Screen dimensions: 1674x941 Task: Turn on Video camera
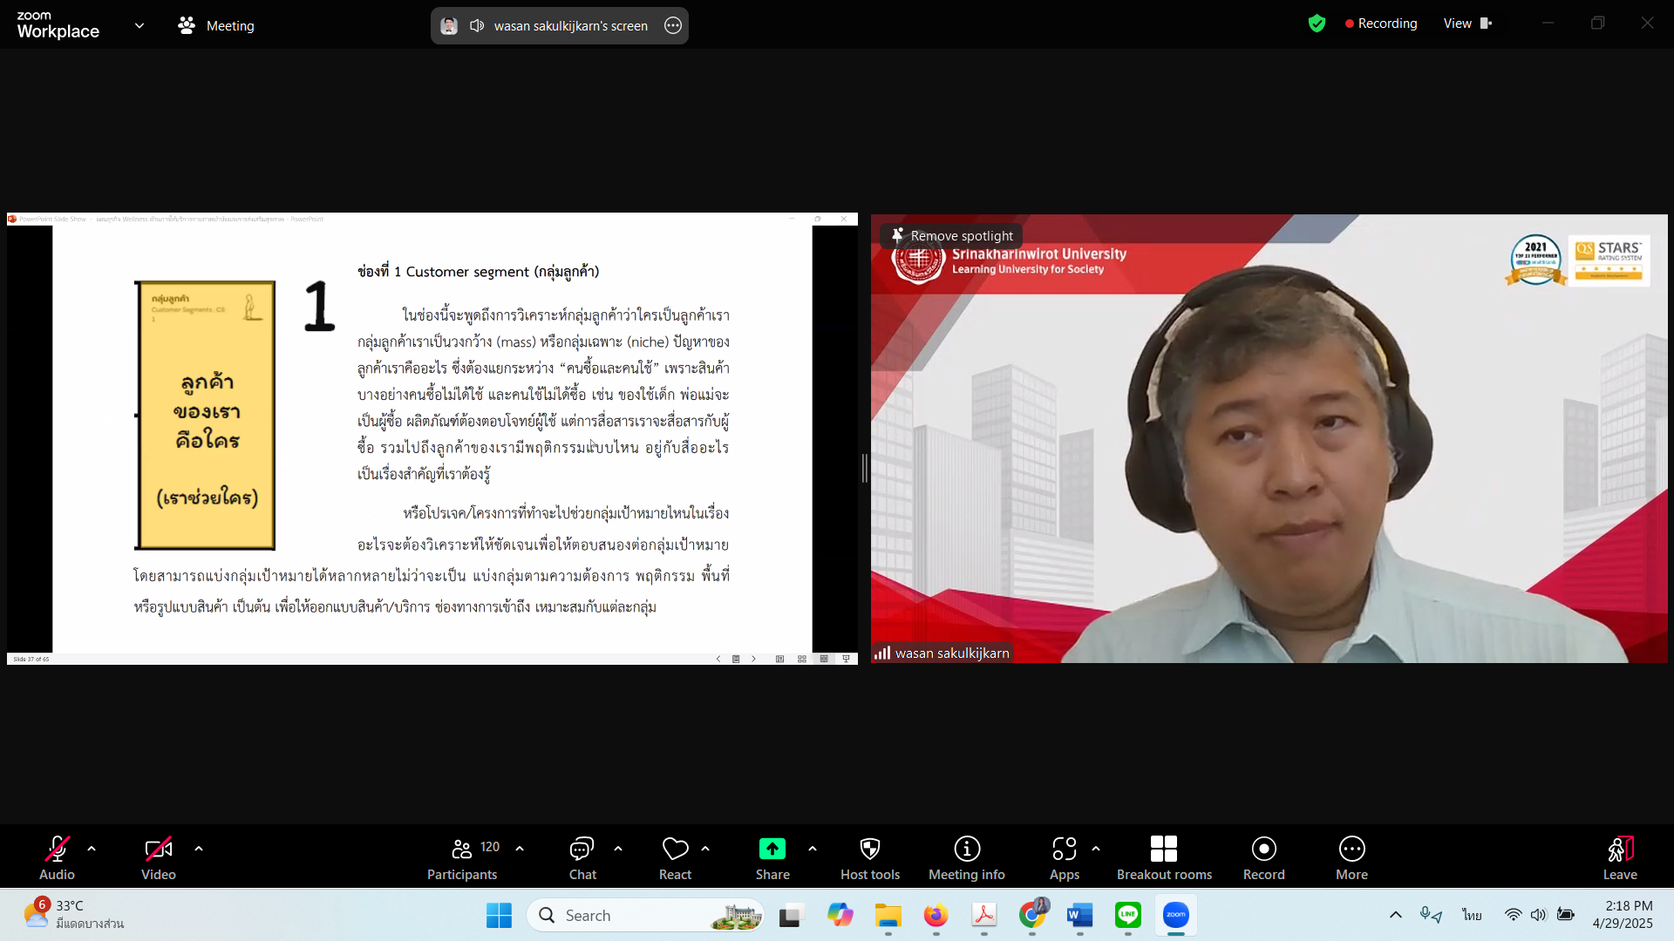click(158, 849)
